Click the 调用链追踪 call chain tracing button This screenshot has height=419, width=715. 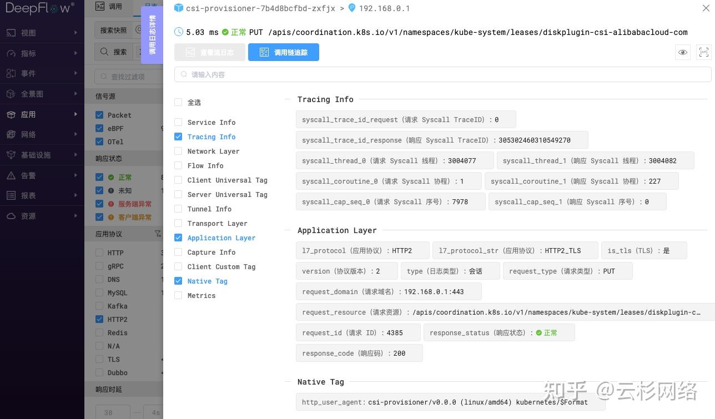click(x=283, y=52)
